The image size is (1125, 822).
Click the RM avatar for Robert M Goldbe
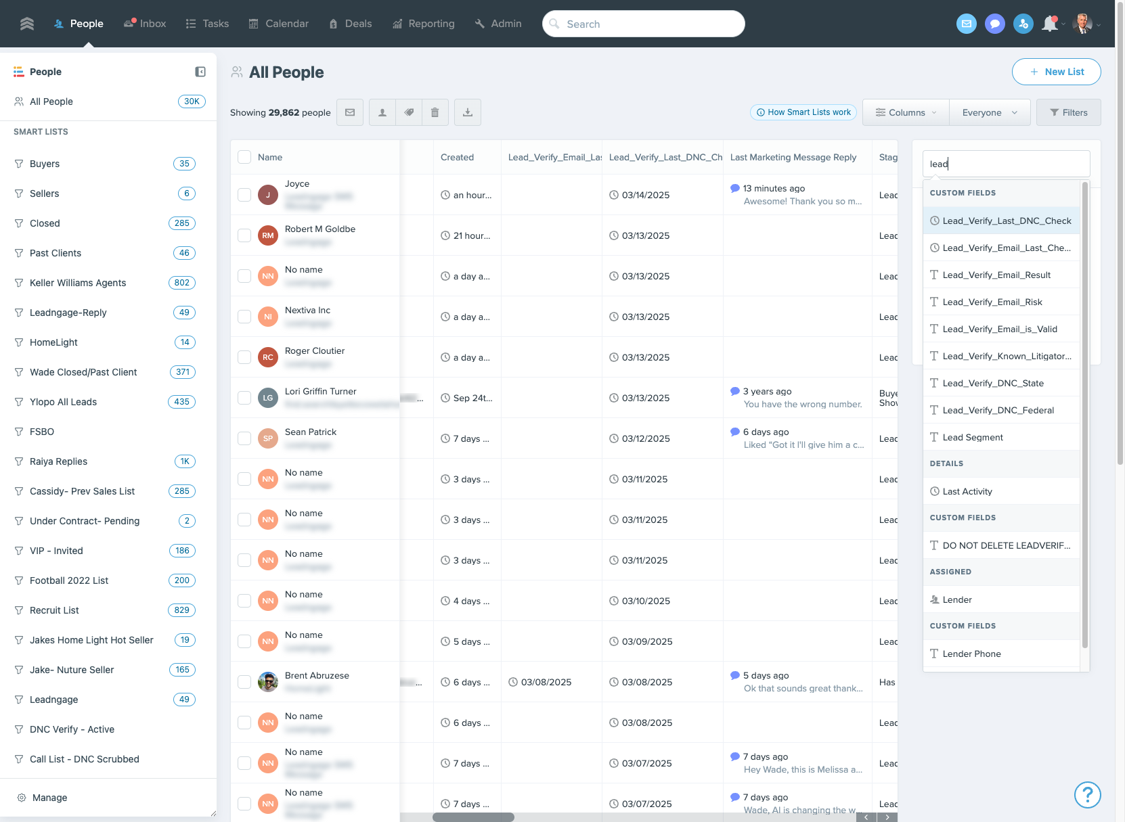click(268, 235)
